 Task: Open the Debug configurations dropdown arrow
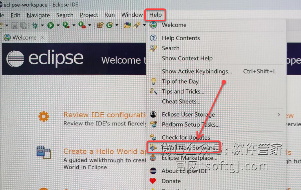click(x=42, y=25)
